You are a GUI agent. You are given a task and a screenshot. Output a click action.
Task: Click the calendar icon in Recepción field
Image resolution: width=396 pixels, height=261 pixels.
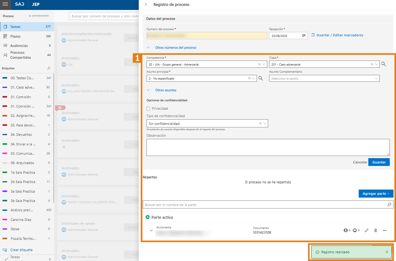pyautogui.click(x=304, y=36)
